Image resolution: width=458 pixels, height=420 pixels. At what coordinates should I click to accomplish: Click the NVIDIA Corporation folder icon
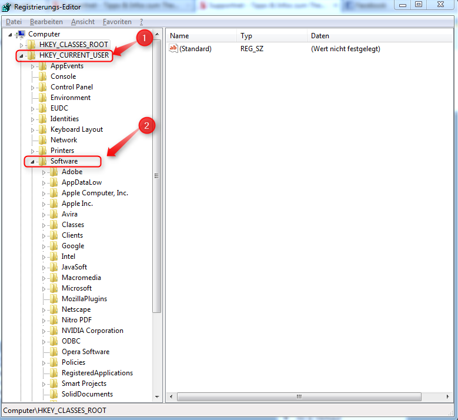(x=54, y=330)
